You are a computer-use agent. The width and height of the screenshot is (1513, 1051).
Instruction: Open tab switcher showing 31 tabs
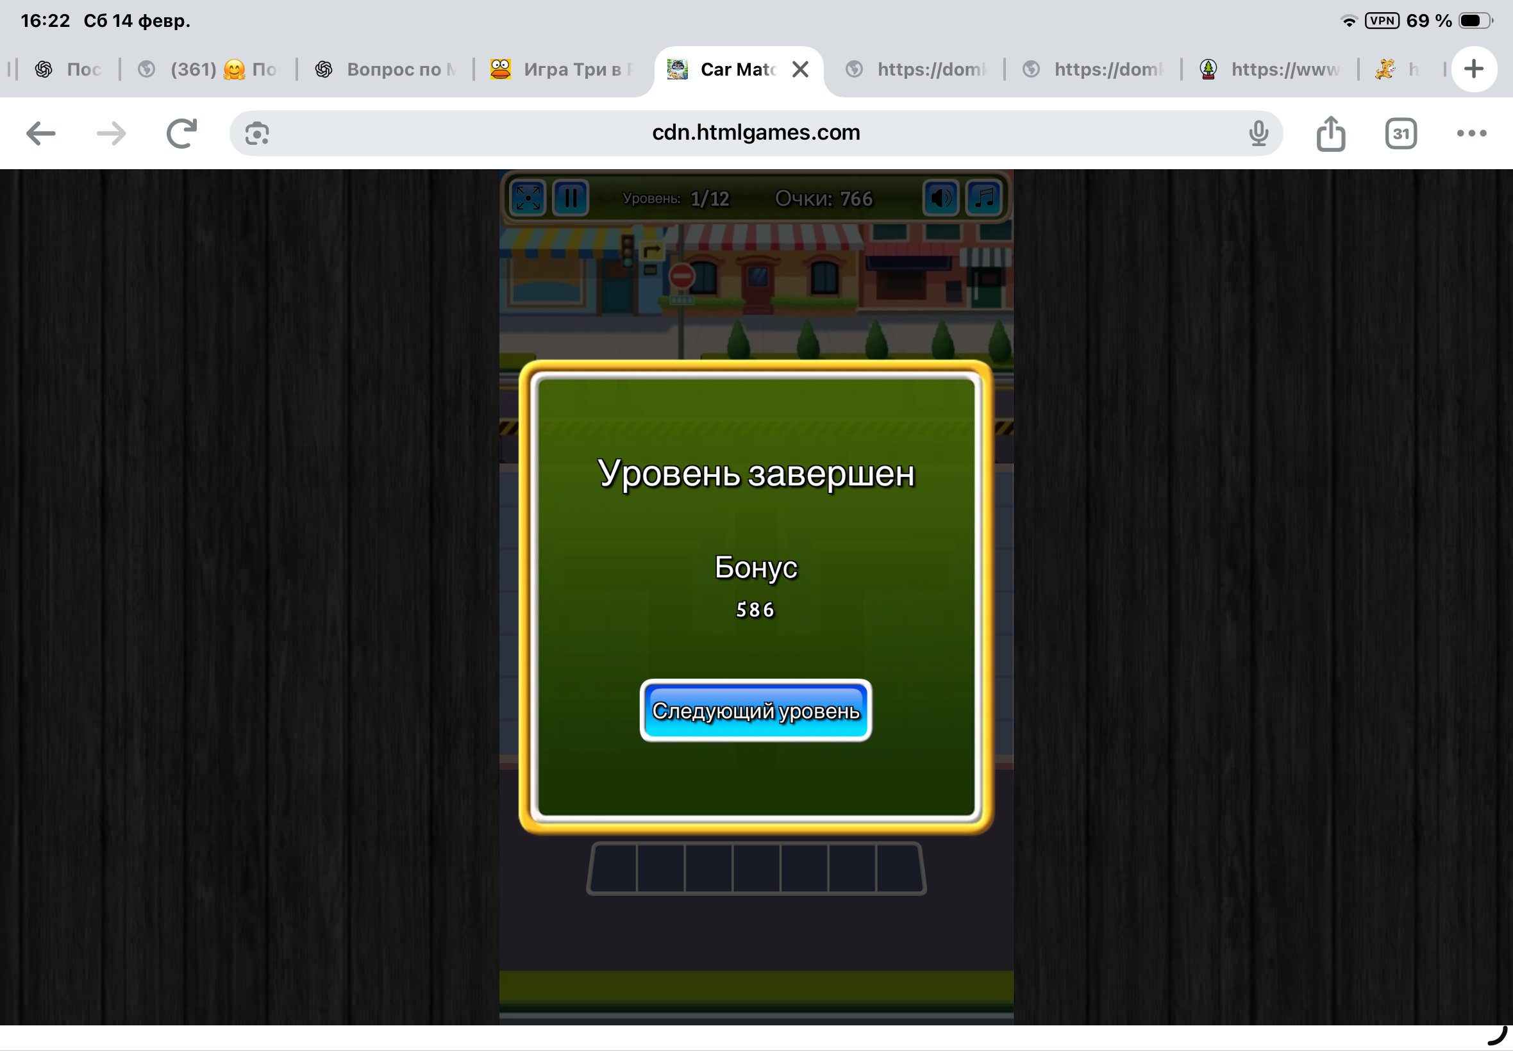point(1400,134)
